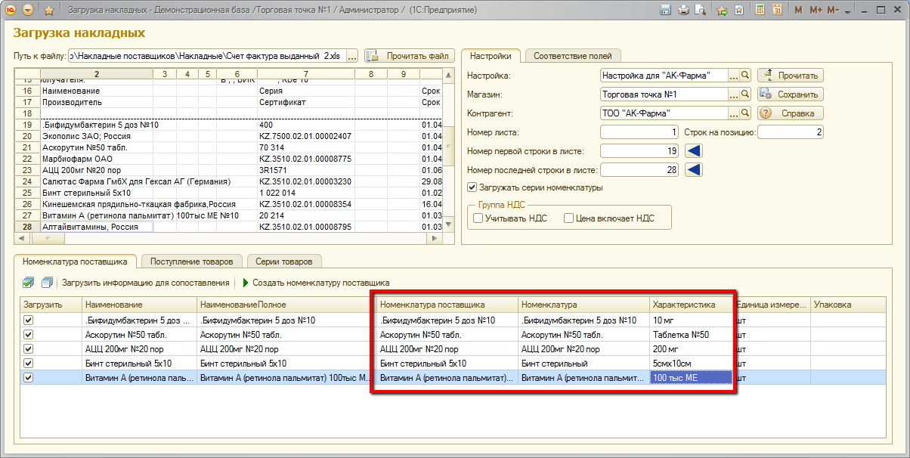Click the uncheck-all rows icon
The image size is (910, 458).
click(x=47, y=283)
